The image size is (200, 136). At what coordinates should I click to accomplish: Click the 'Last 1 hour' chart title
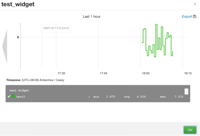click(91, 17)
